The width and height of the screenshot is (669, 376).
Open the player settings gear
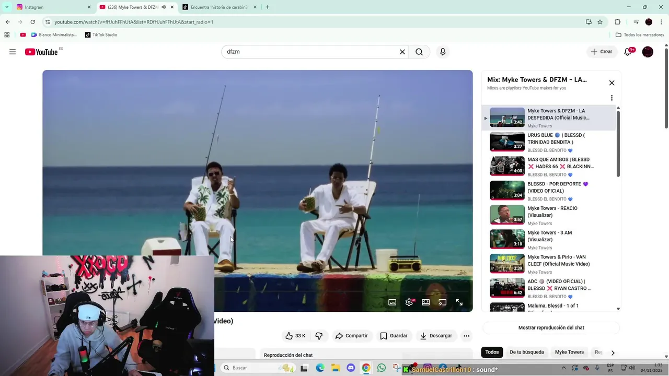click(409, 302)
